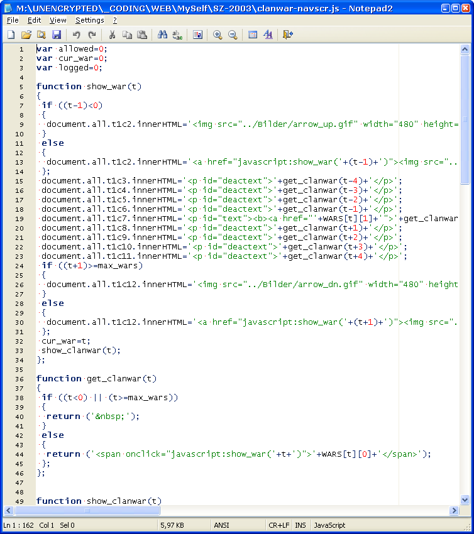Paste from clipboard icon
This screenshot has width=474, height=534.
click(x=142, y=35)
